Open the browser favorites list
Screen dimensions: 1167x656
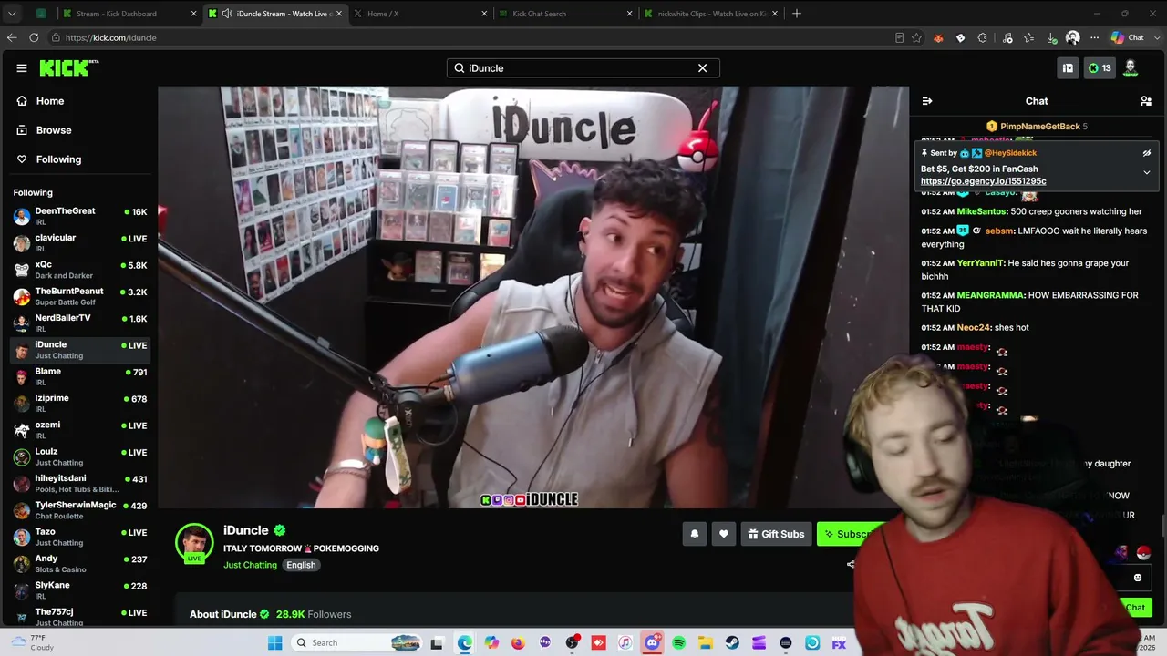click(x=1029, y=37)
